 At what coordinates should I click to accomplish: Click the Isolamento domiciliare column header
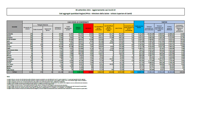[x=57, y=27]
